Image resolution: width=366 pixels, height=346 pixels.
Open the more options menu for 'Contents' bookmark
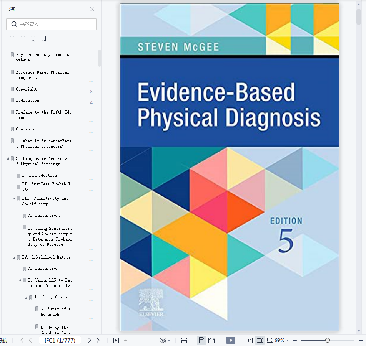[91, 133]
